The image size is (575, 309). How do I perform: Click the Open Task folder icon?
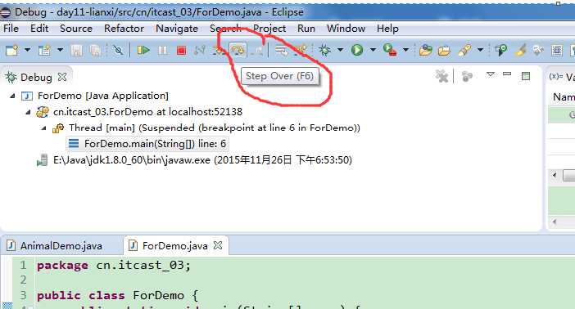[x=444, y=50]
